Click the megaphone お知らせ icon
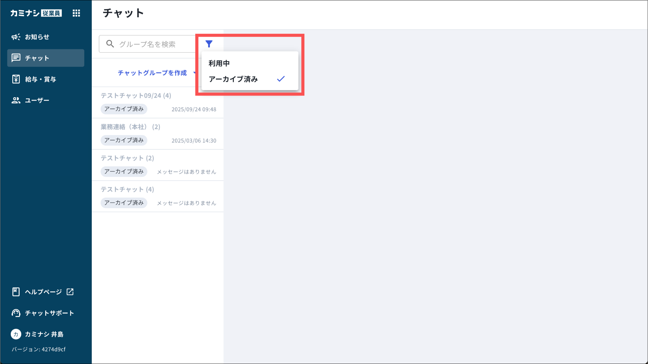The image size is (648, 364). (16, 37)
